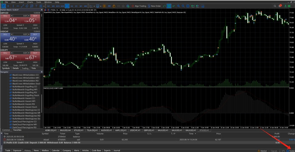The width and height of the screenshot is (295, 152).
Task: Click the orange dollar symbols icon
Action: 104,6
